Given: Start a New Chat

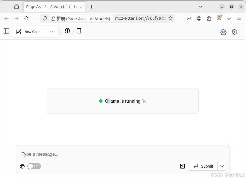Looking at the screenshot, I should pos(29,32).
